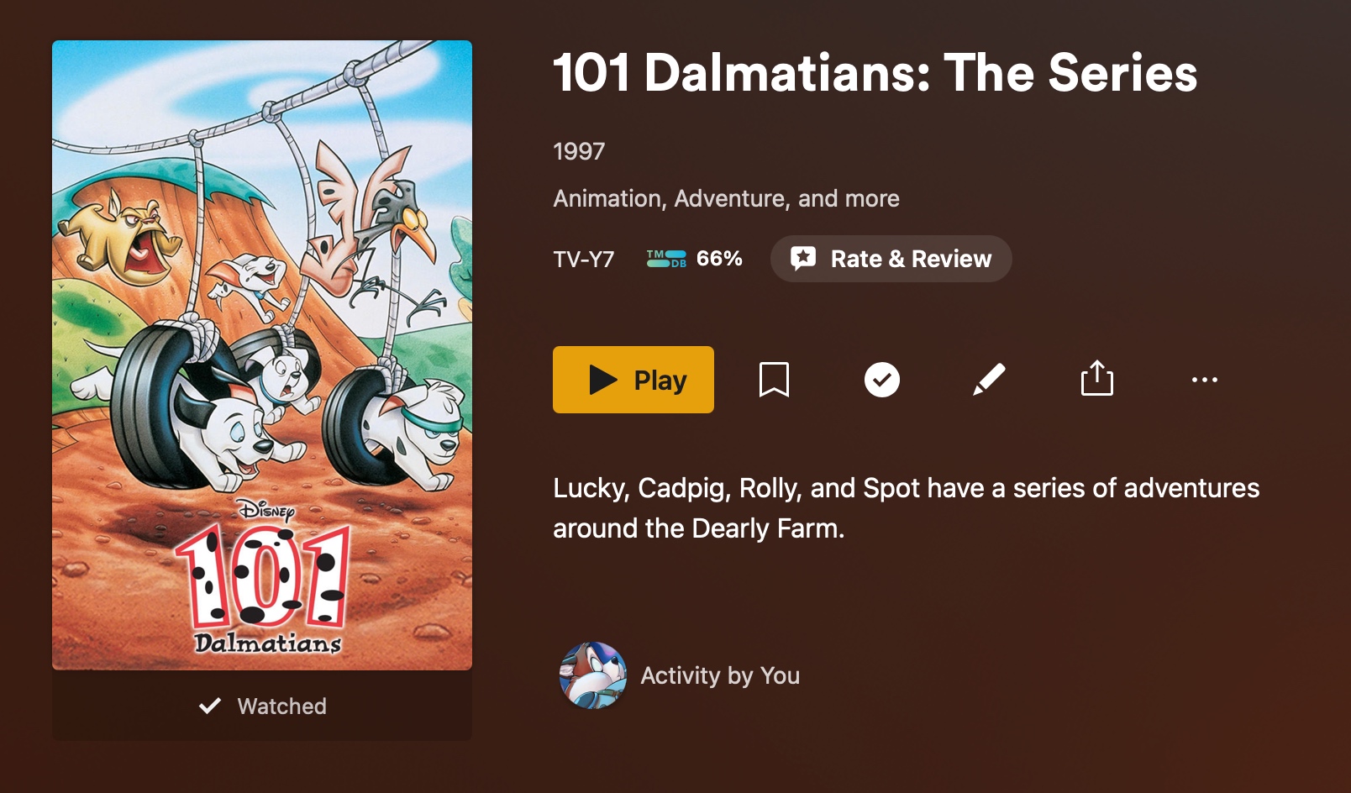Toggle the watched checkmark circle icon
The width and height of the screenshot is (1351, 793).
(882, 380)
